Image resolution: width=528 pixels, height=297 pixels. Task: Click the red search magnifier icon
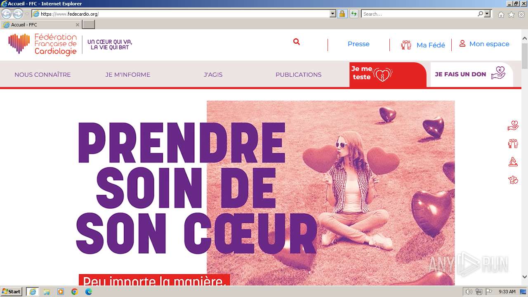(296, 42)
